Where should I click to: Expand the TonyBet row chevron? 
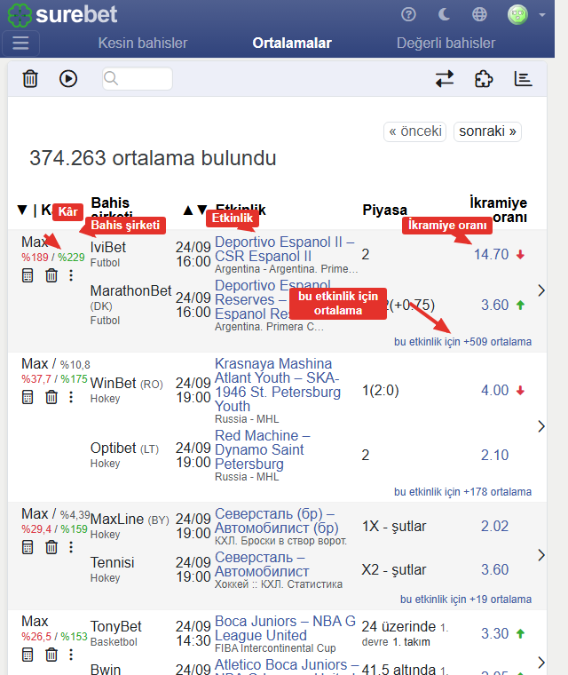tap(541, 662)
